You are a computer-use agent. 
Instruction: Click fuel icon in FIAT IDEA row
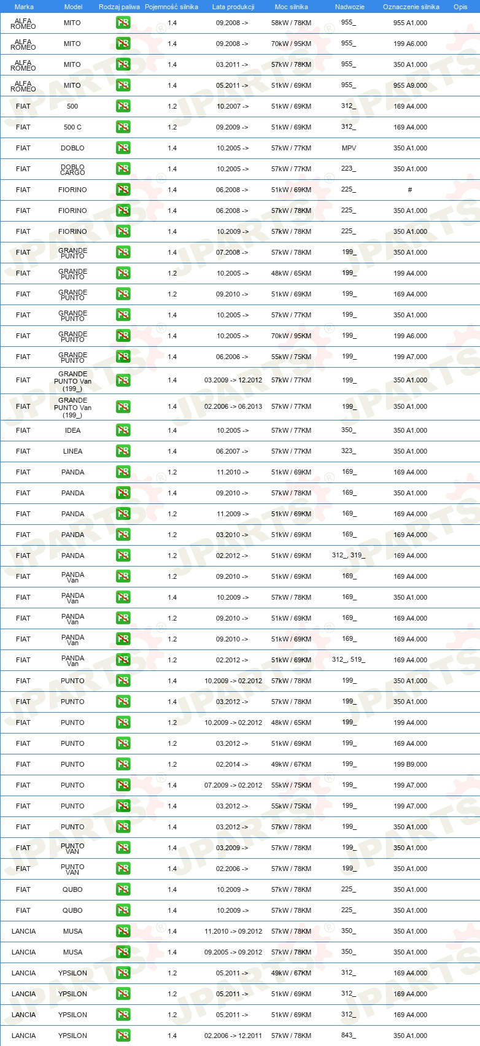tap(123, 430)
